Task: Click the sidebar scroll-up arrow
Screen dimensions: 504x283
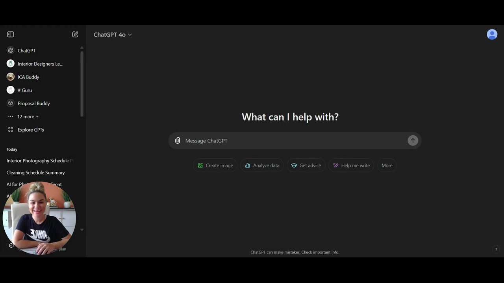Action: [x=82, y=48]
